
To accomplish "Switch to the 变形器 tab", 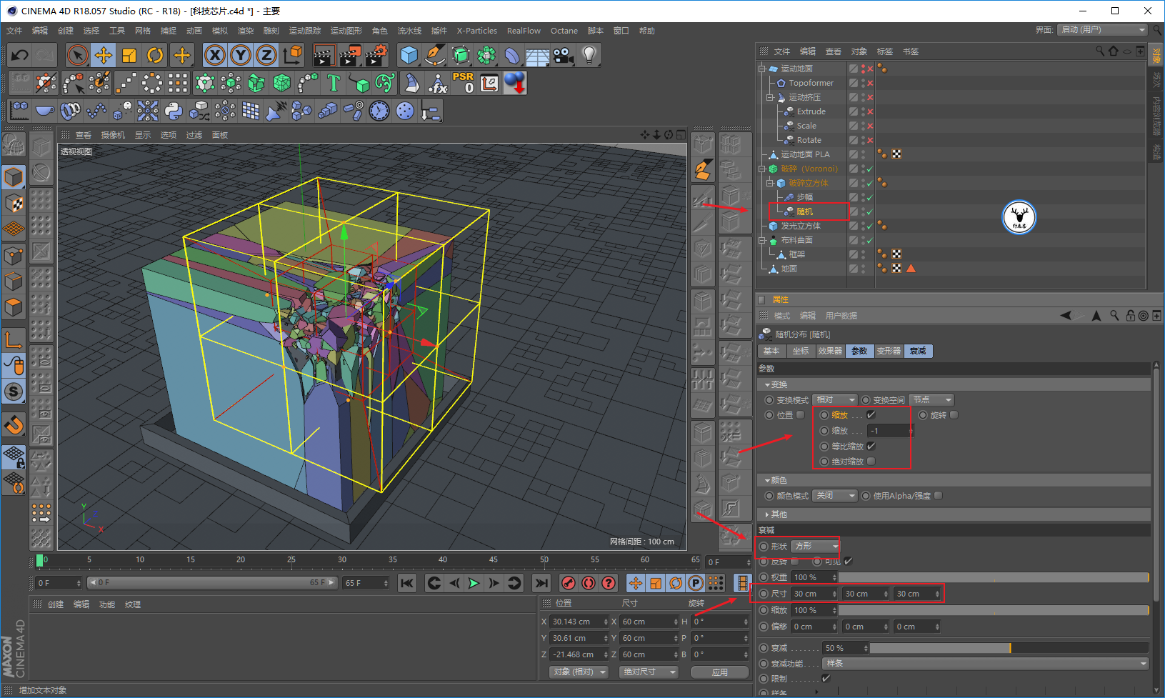I will pos(889,351).
